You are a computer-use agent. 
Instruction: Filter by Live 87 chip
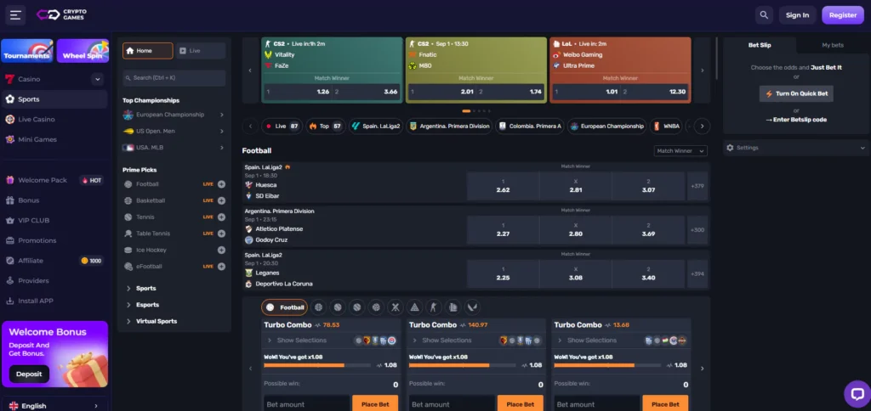point(282,127)
